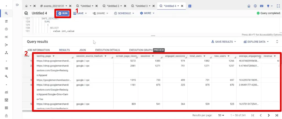
Task: Open the three-node hierarchy icon in sidebar
Action: point(6,53)
